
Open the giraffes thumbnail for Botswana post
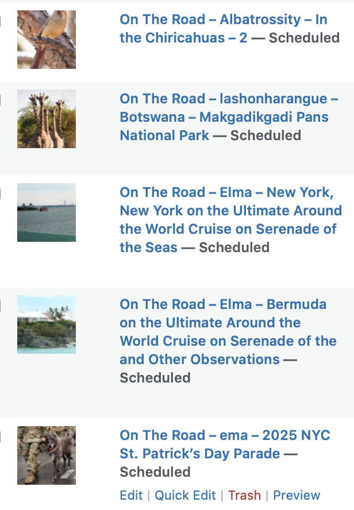47,119
